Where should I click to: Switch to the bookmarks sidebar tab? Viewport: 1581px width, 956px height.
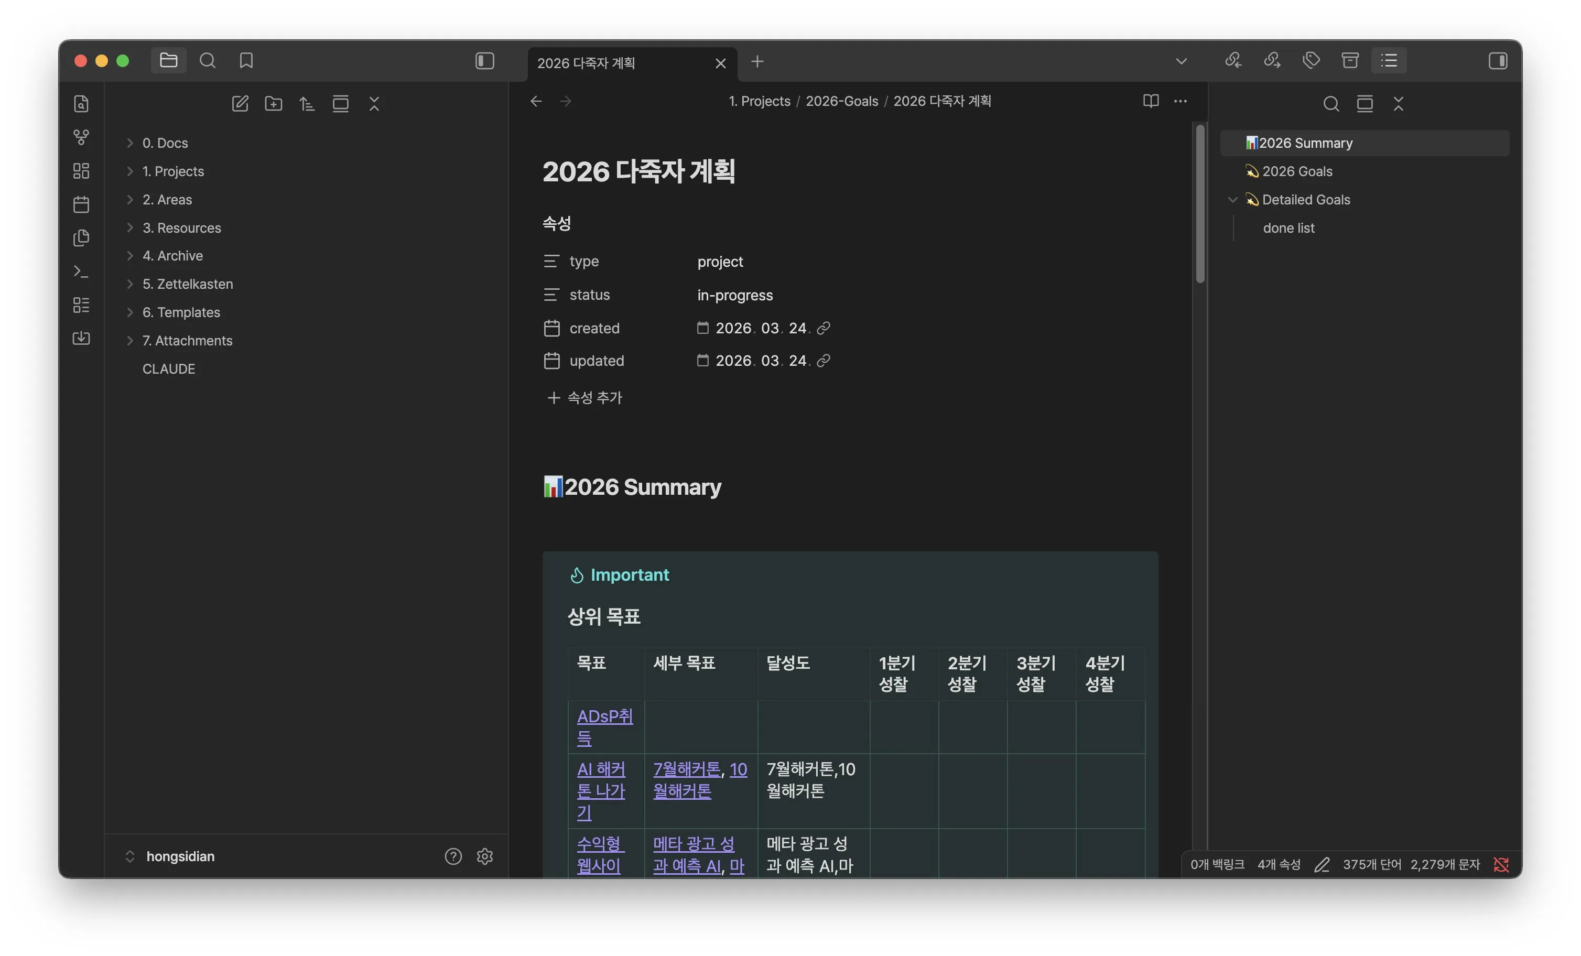click(x=246, y=60)
